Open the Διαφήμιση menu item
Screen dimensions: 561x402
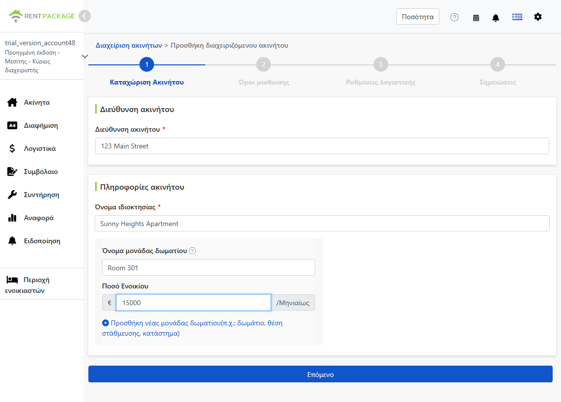coord(42,125)
